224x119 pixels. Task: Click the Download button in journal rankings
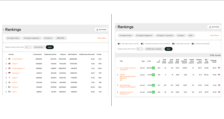[x=214, y=27]
